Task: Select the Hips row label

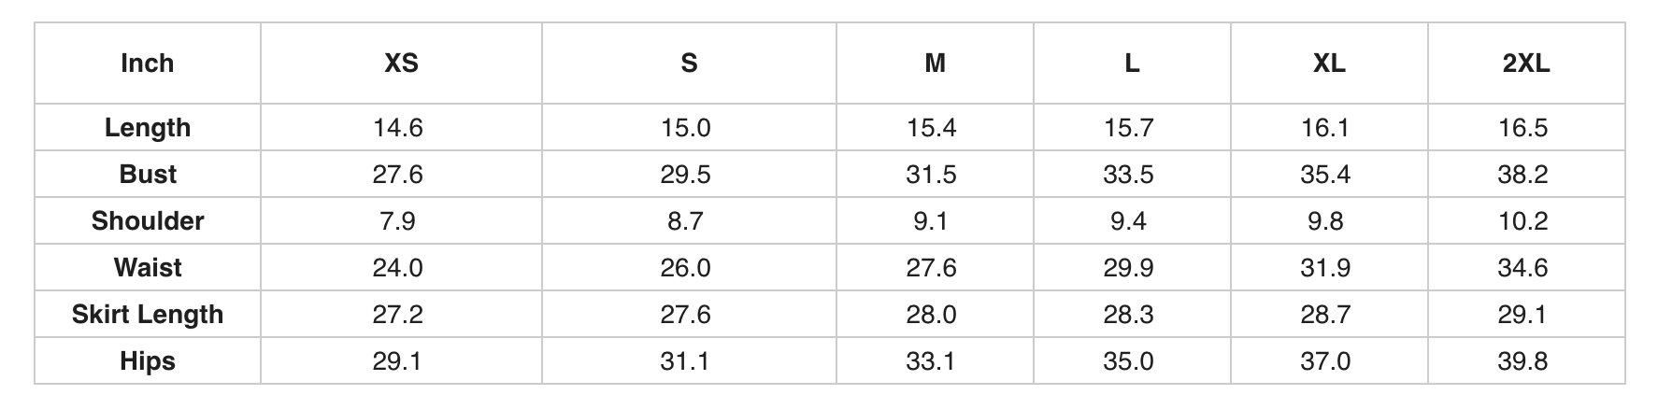Action: (x=148, y=361)
